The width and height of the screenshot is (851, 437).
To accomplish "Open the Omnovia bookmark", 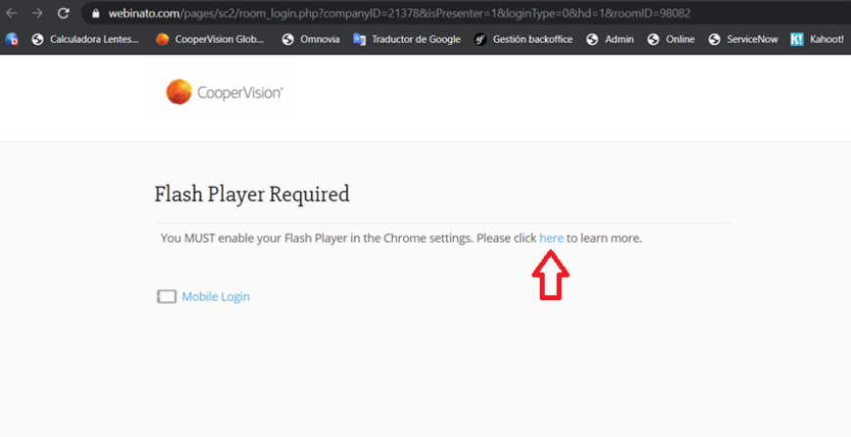I will (311, 39).
